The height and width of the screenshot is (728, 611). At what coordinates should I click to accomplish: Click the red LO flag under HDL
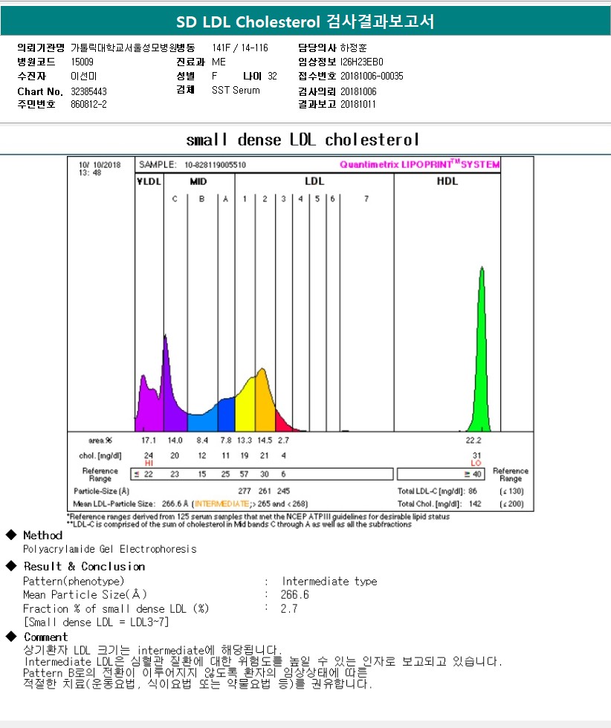pyautogui.click(x=476, y=463)
